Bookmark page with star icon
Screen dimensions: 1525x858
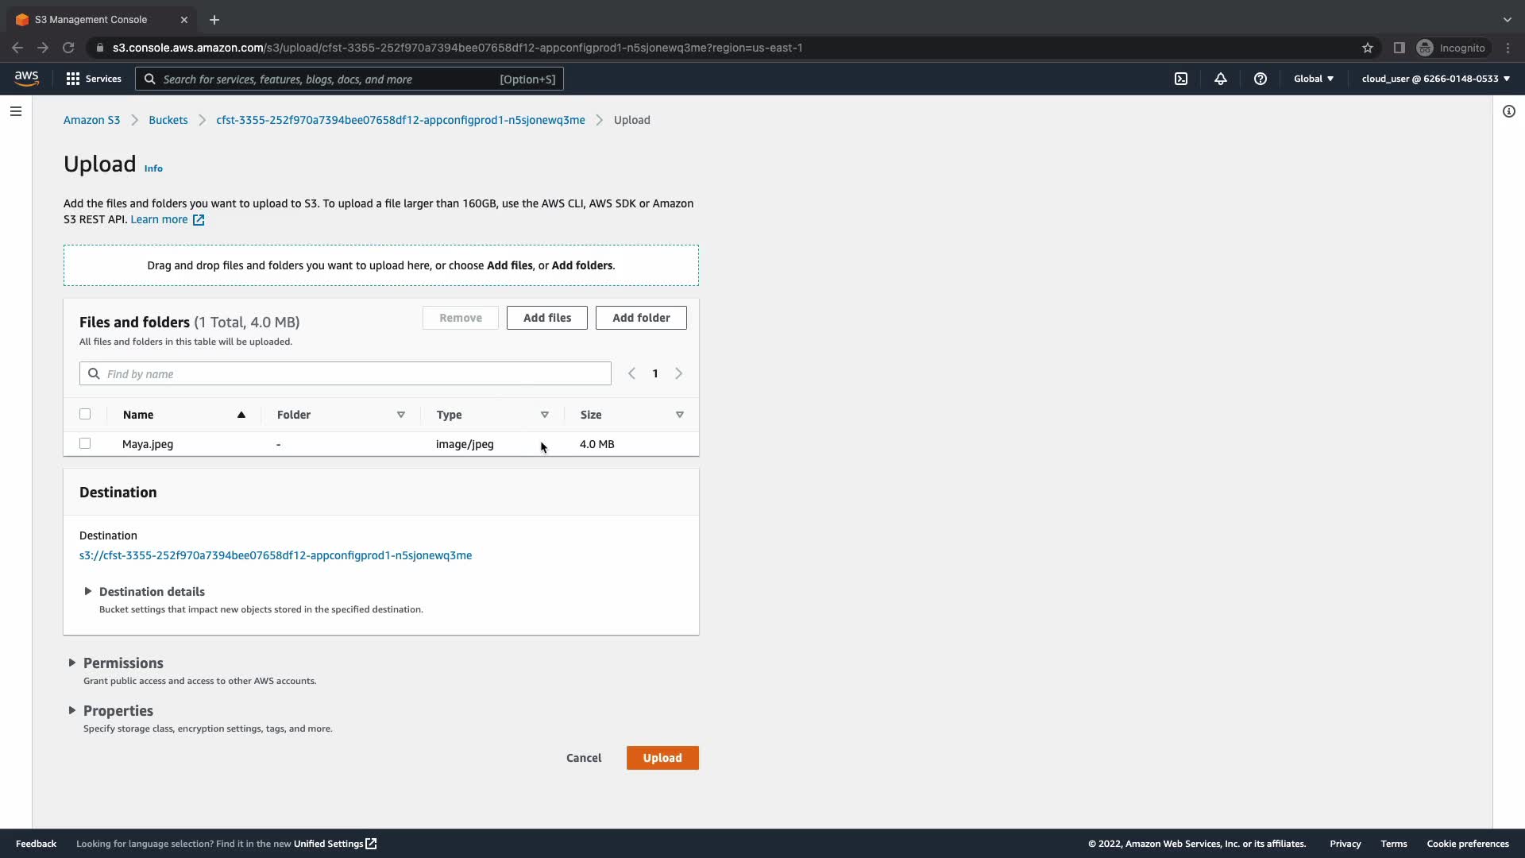[x=1368, y=48]
